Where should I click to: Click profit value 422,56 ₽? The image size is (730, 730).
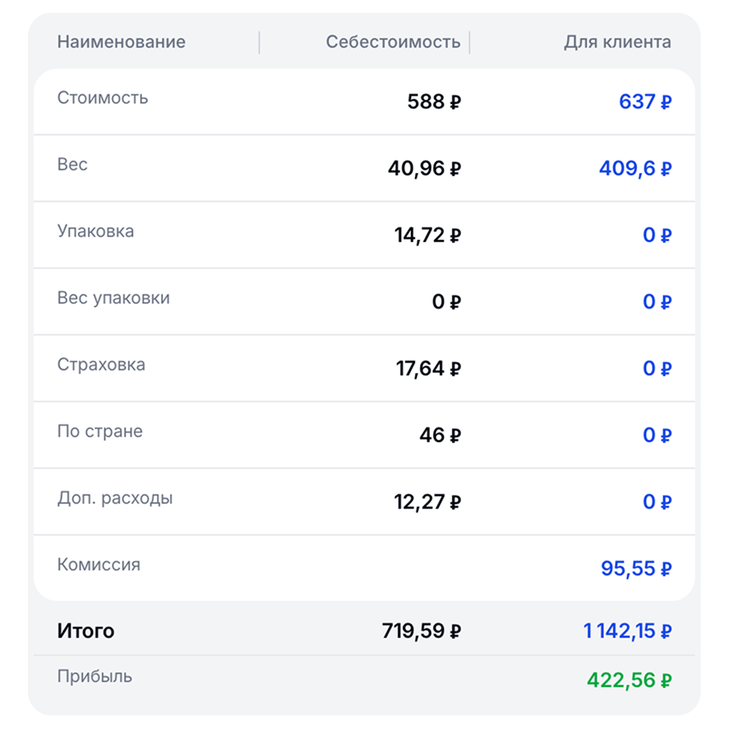pyautogui.click(x=629, y=680)
